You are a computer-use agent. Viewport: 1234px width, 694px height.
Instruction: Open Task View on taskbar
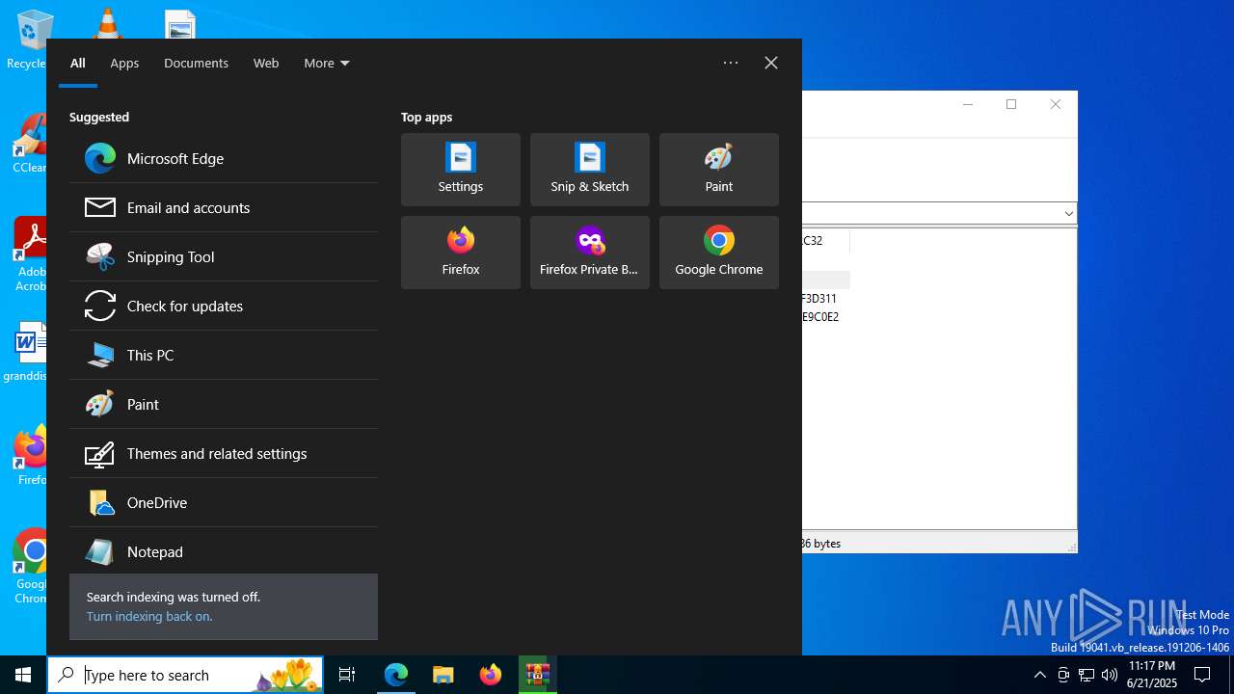point(347,675)
